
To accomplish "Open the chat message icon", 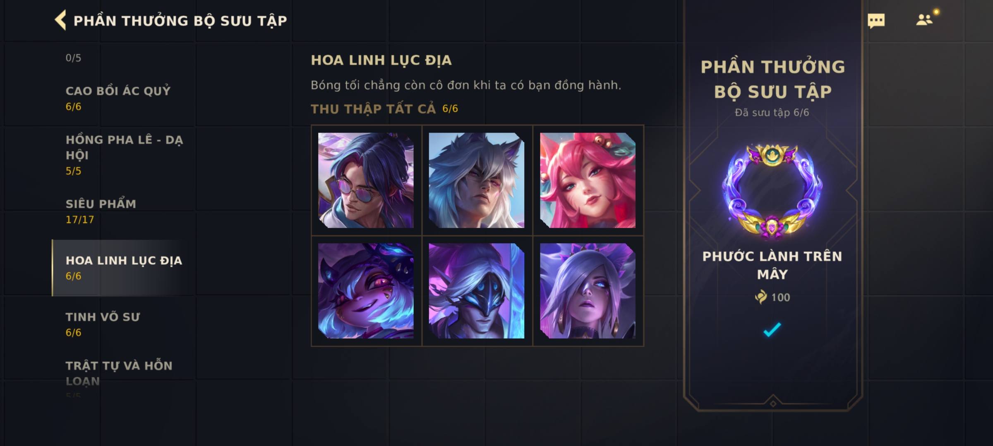I will point(876,21).
